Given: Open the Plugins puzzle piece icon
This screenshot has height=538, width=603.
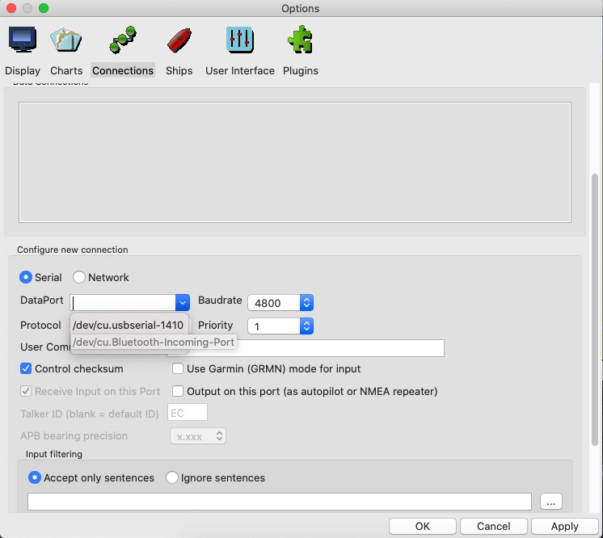Looking at the screenshot, I should 300,40.
